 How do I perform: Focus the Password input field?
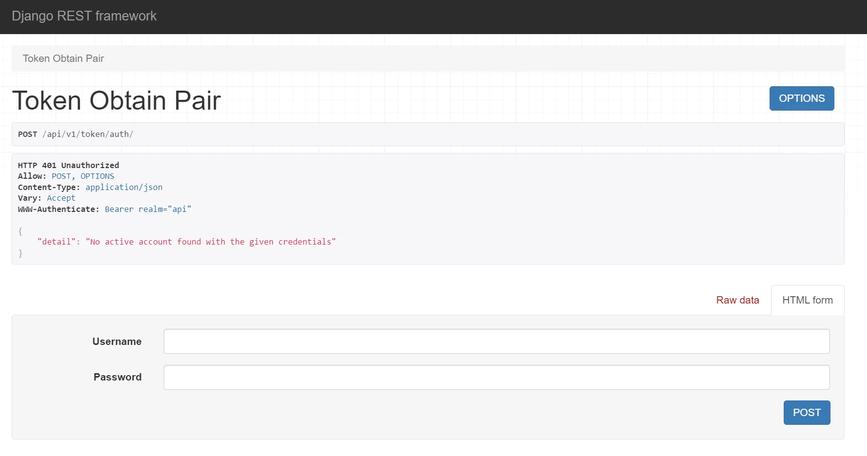click(x=496, y=377)
